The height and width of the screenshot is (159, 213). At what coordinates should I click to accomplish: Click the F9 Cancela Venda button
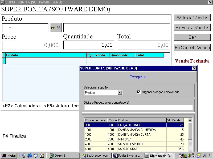[192, 48]
